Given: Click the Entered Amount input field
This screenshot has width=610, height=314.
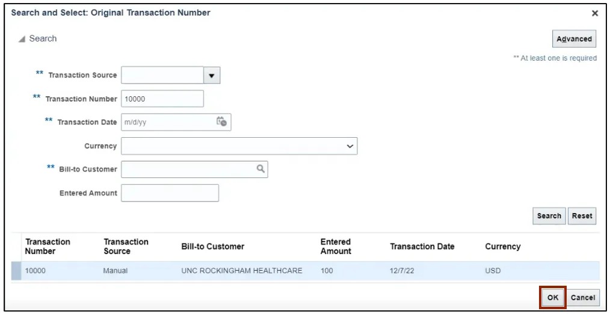Looking at the screenshot, I should click(x=170, y=193).
